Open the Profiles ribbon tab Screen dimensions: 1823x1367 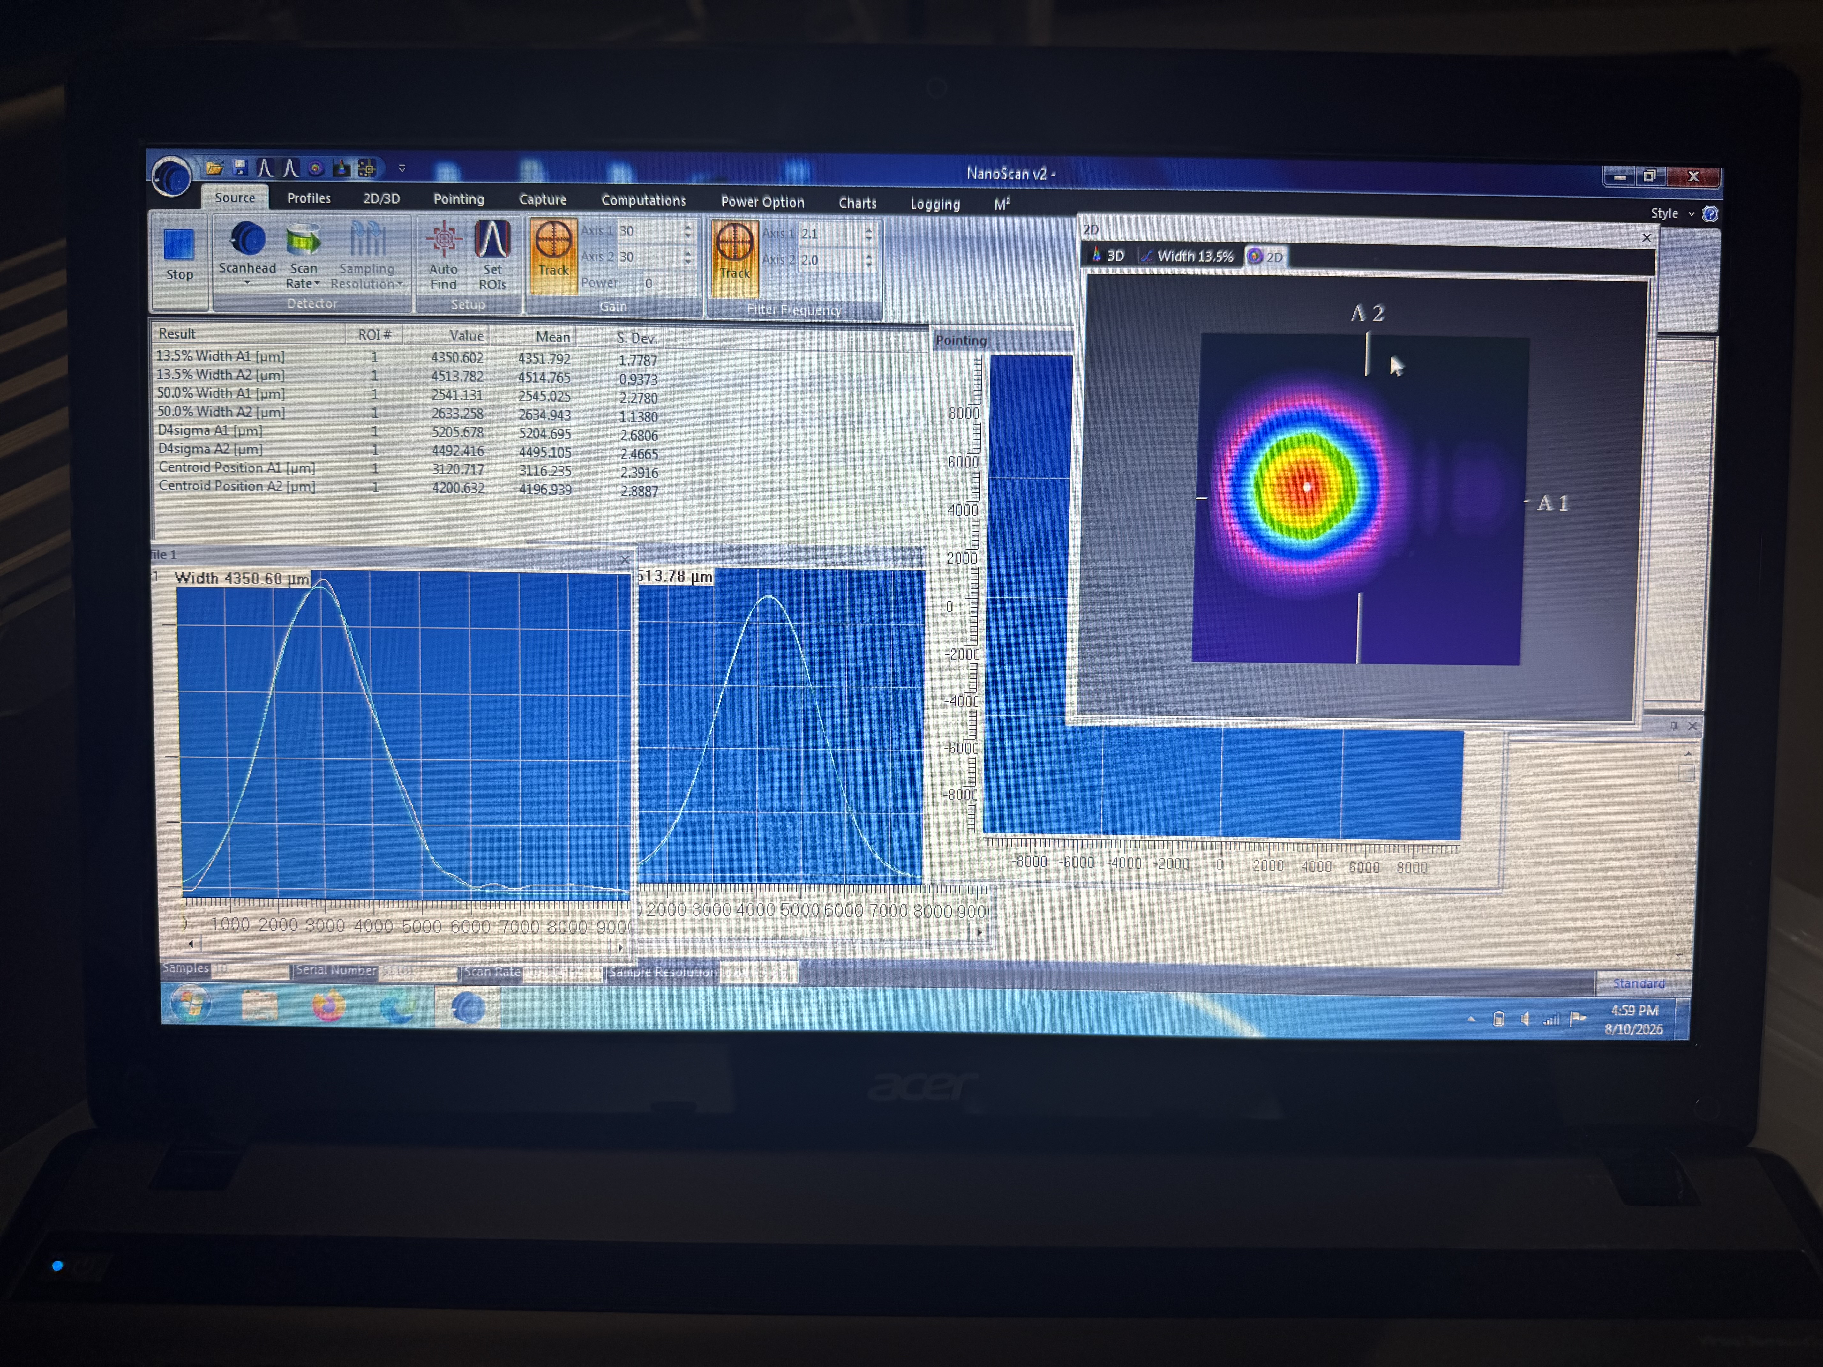[x=309, y=198]
